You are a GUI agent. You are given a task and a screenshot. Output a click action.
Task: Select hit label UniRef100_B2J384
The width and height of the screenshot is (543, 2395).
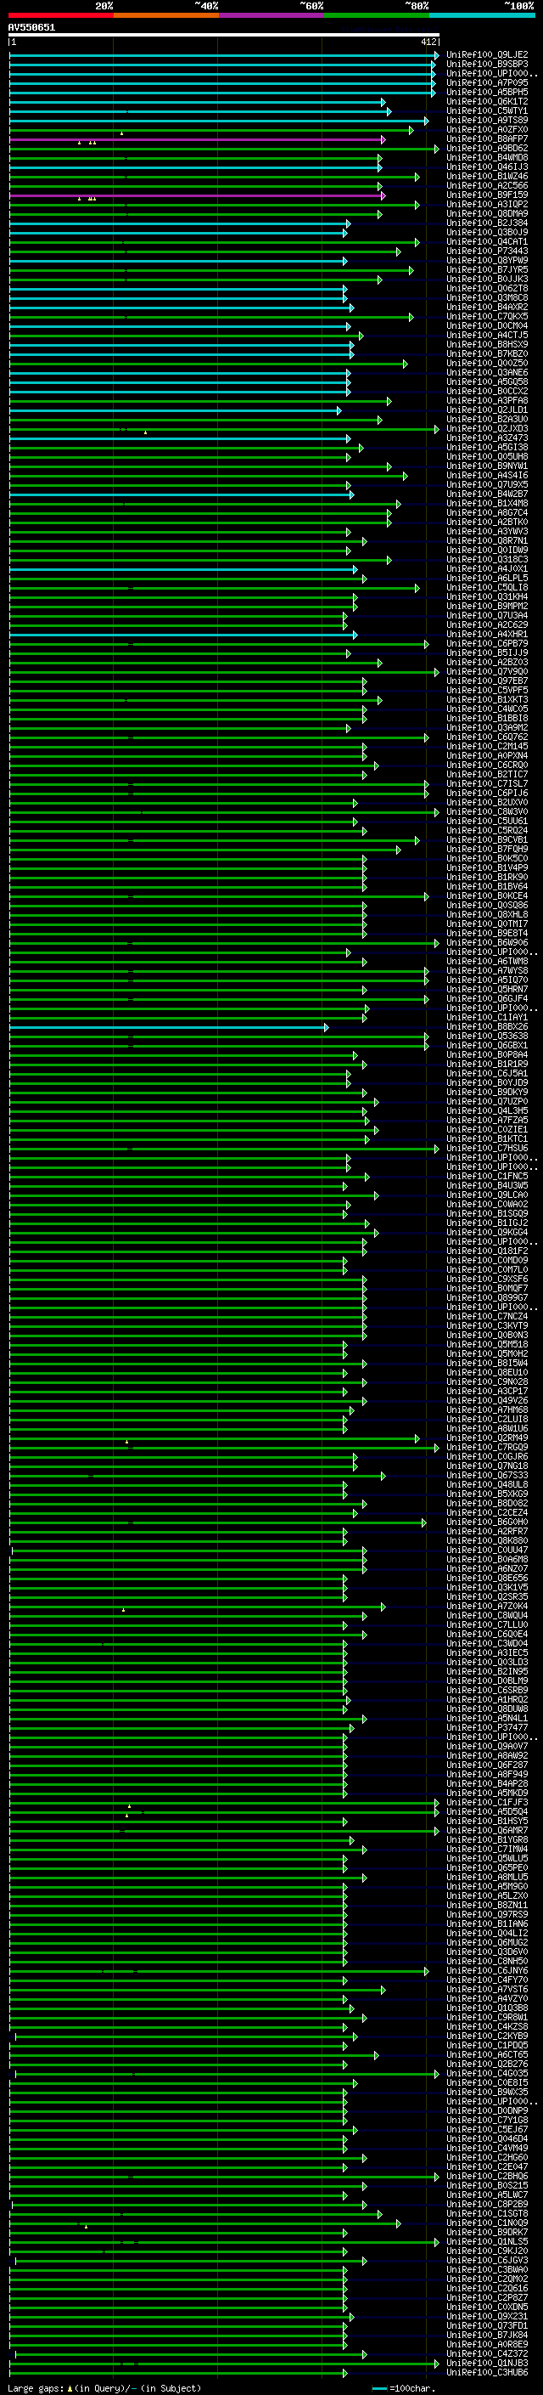coord(487,223)
